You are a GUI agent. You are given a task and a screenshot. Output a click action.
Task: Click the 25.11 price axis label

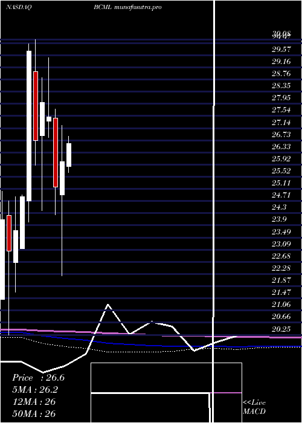[281, 183]
